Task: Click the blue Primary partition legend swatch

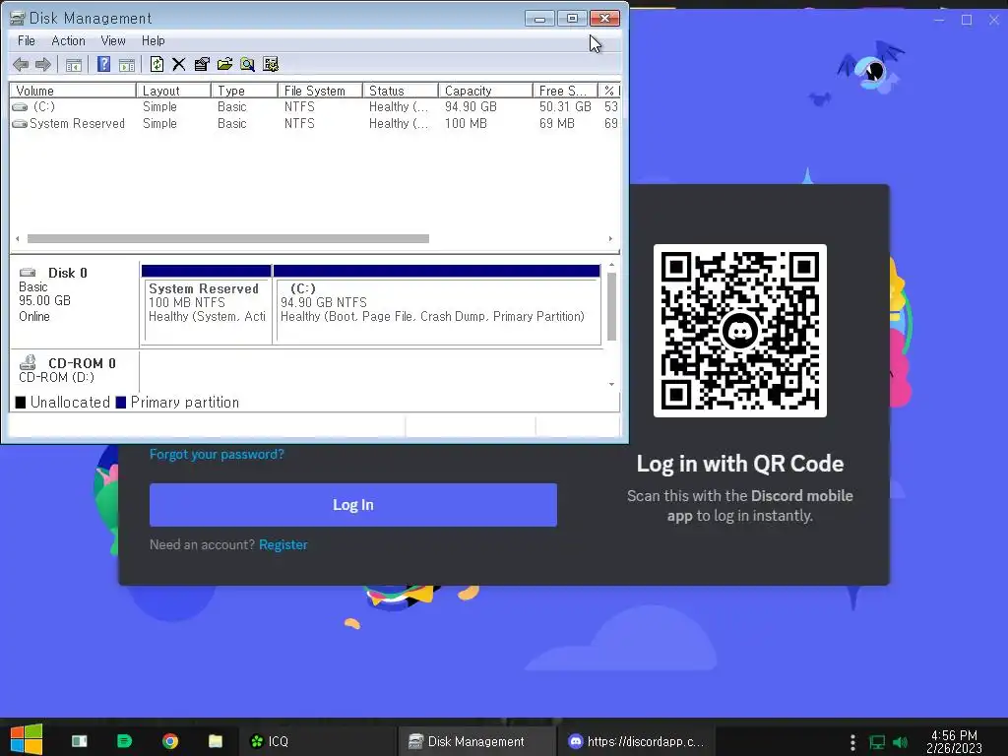Action: (121, 403)
